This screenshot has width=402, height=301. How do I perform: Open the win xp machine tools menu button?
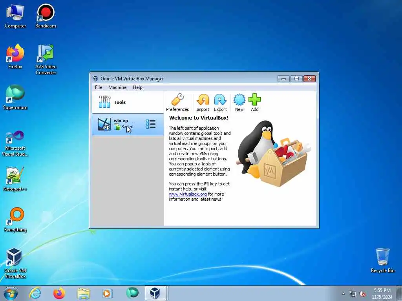point(151,124)
